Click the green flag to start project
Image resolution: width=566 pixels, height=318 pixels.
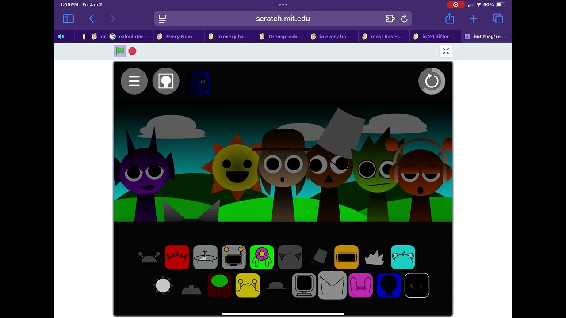tap(120, 51)
